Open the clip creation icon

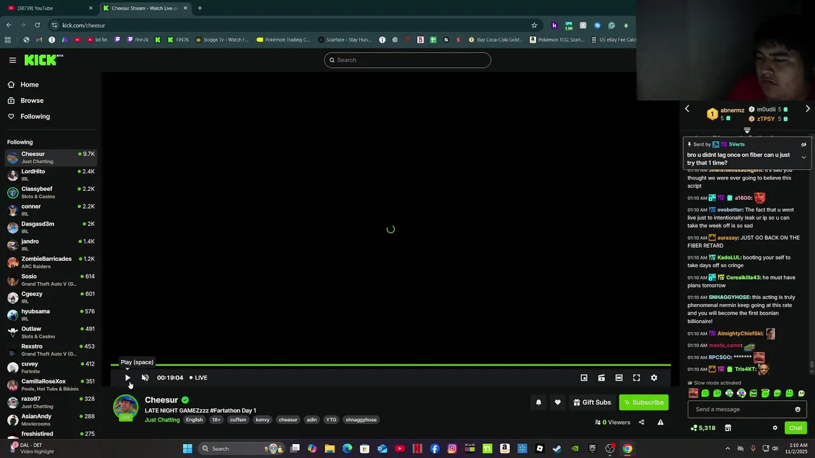pyautogui.click(x=601, y=378)
